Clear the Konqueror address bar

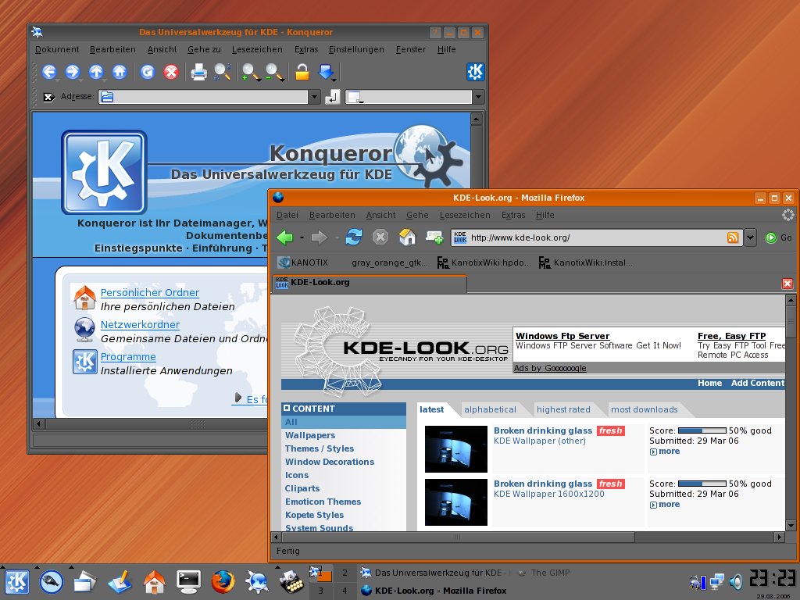[49, 97]
